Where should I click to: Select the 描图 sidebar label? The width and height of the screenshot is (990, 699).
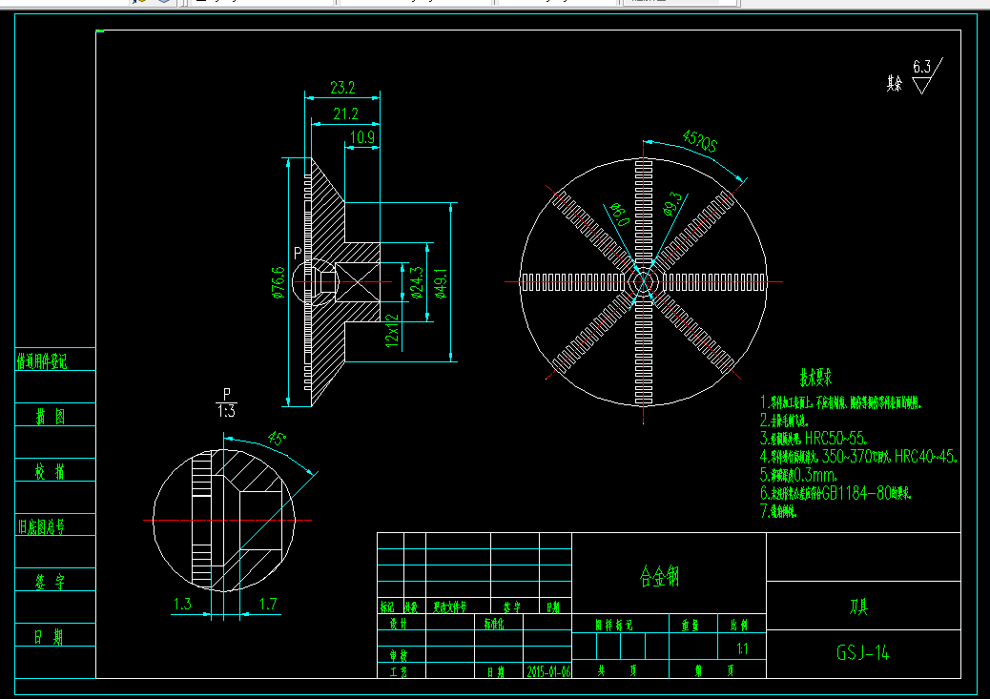pos(50,416)
